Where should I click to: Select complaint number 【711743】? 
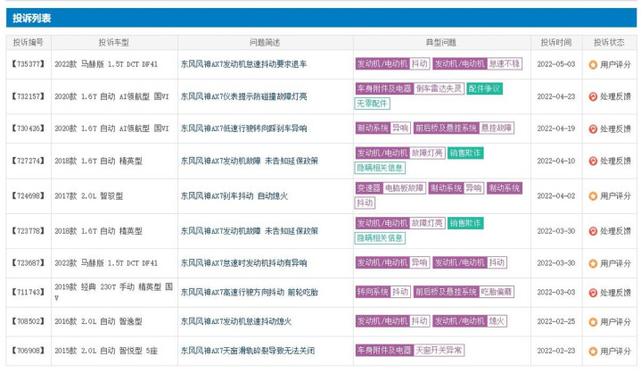[x=28, y=293]
